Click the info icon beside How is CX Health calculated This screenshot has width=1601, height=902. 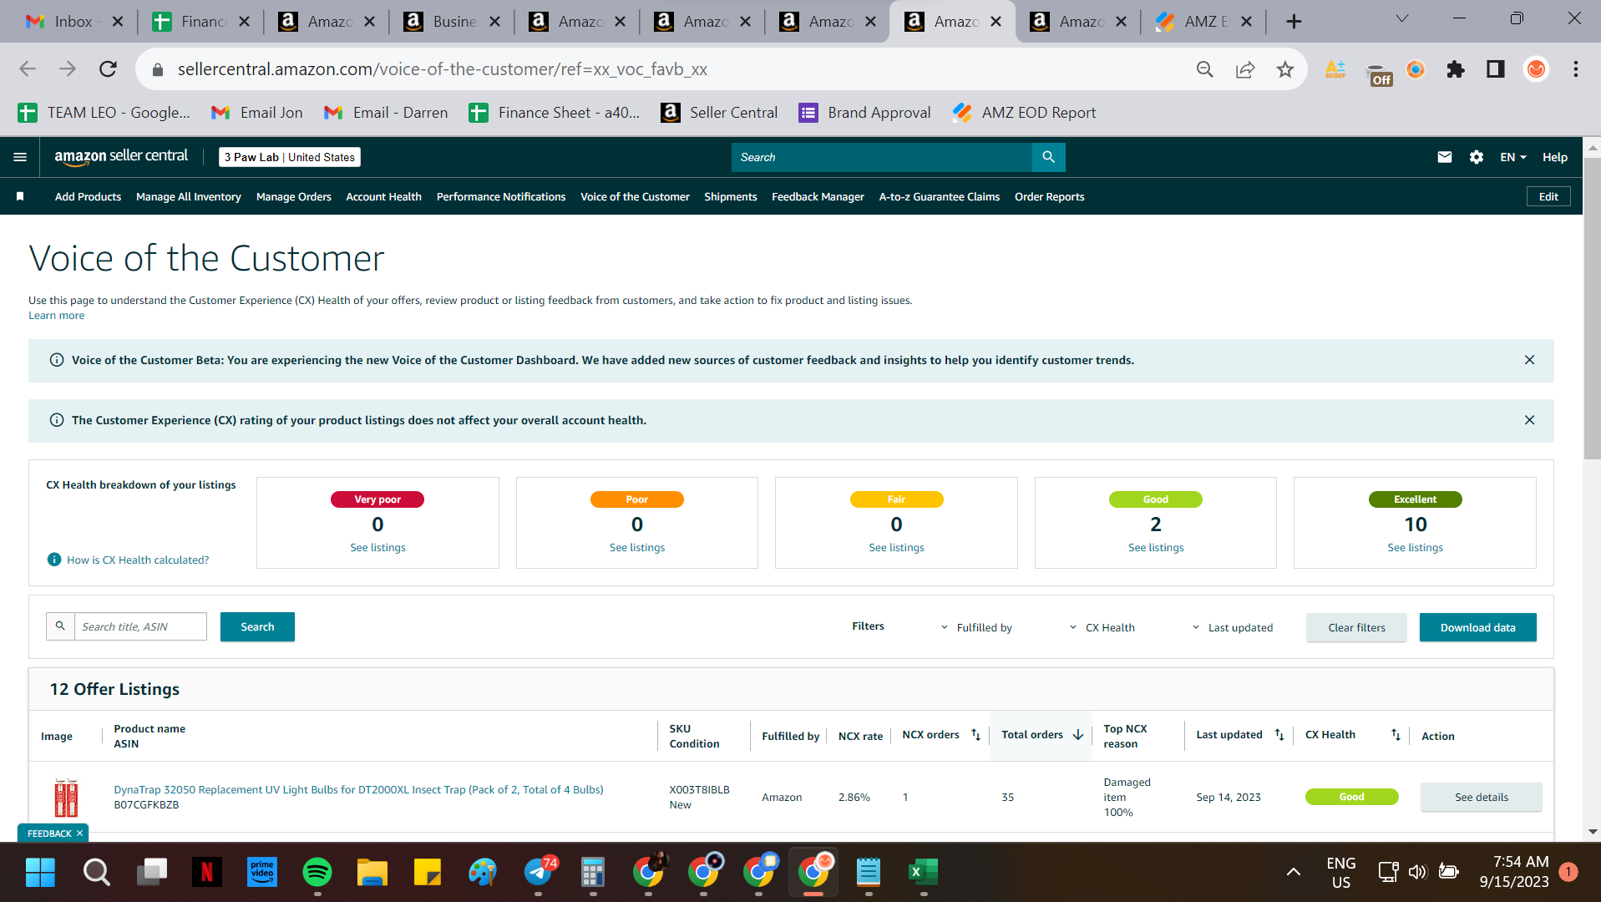(54, 560)
